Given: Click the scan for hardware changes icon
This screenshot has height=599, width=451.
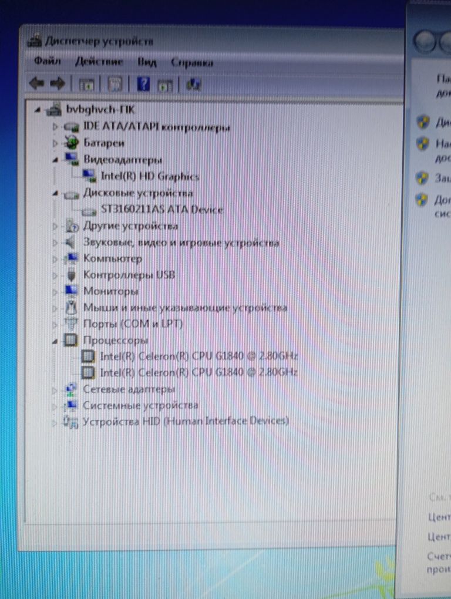Looking at the screenshot, I should click(193, 84).
